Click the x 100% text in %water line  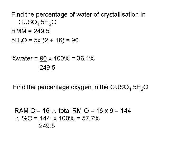(x=59, y=58)
